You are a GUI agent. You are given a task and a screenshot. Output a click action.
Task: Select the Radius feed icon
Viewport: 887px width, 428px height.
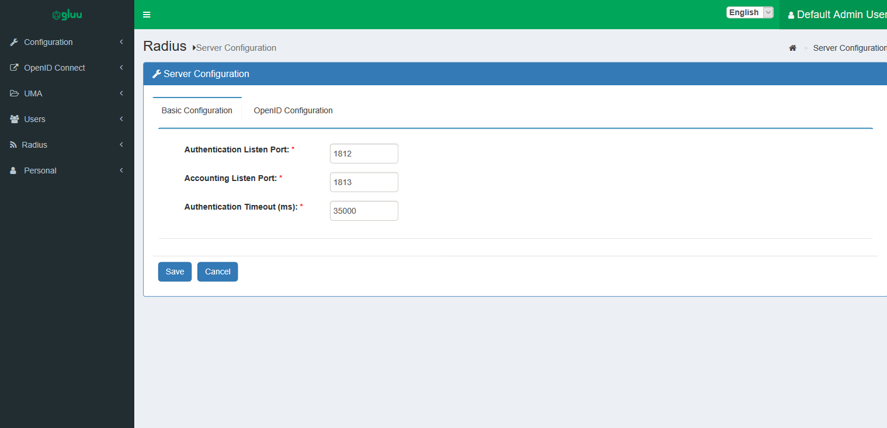(x=13, y=144)
